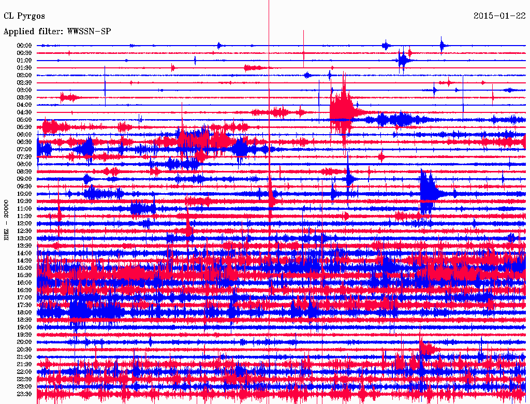530x404 pixels.
Task: Select the 16:00 time row label
Action: (x=24, y=283)
